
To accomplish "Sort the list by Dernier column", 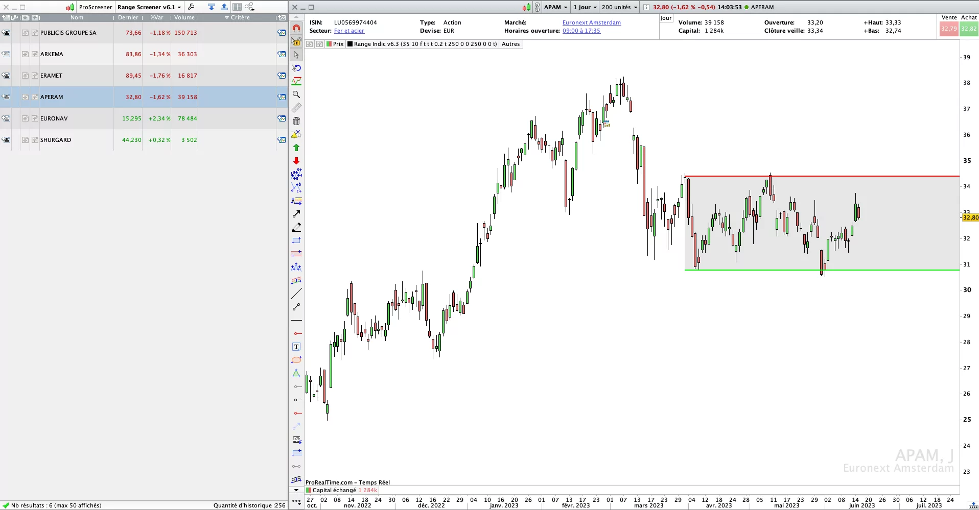I will (x=128, y=17).
